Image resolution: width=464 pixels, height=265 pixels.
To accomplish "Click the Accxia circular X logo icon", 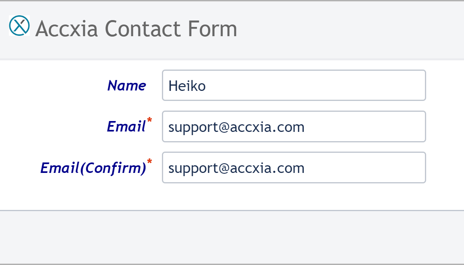I will click(x=19, y=26).
